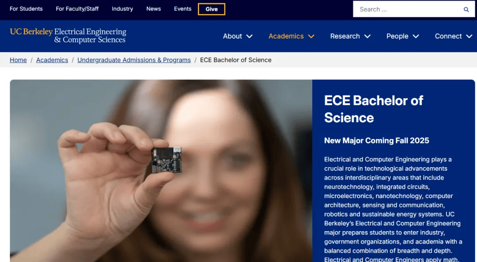Open the Research navigation item
Screen dimensions: 477x262
click(345, 36)
